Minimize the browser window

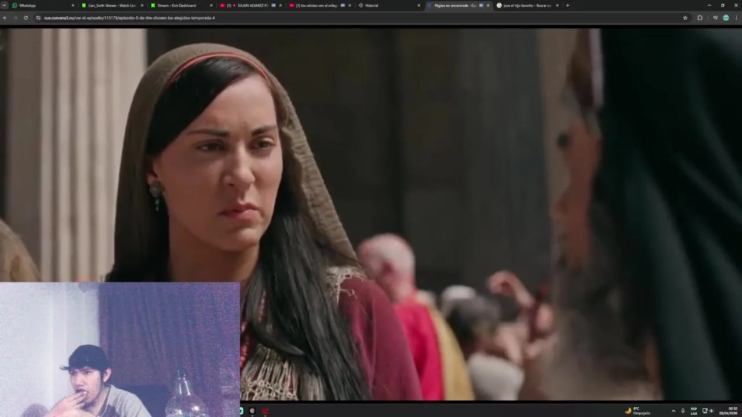(709, 5)
